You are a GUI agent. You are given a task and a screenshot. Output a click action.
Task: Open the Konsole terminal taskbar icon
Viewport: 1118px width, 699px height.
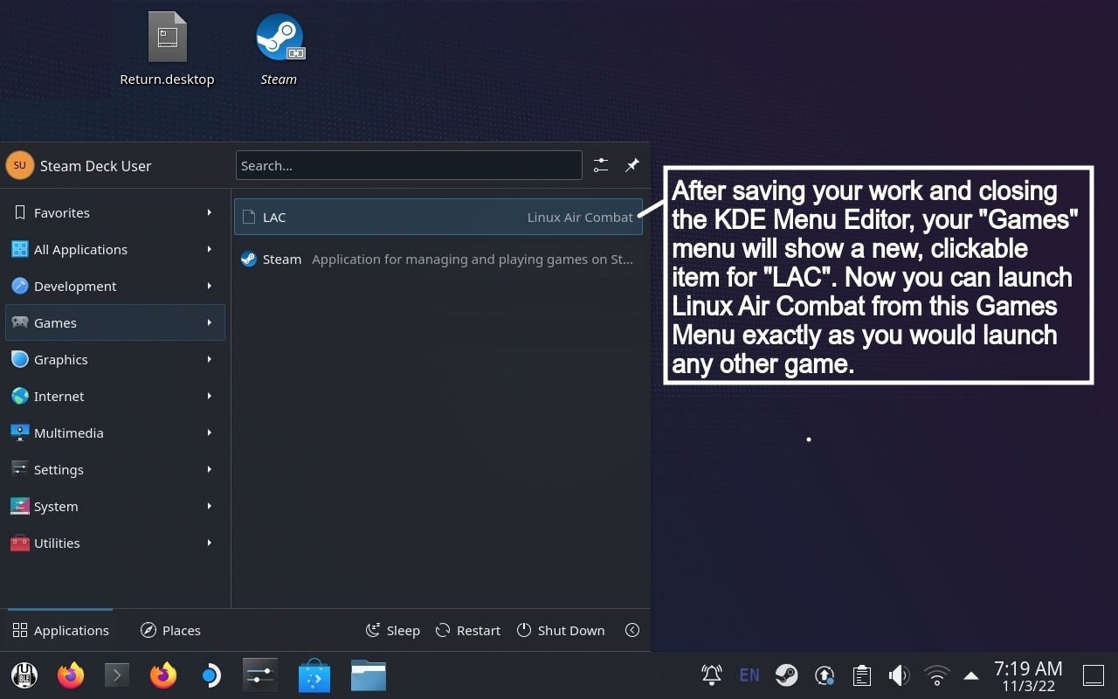[117, 675]
